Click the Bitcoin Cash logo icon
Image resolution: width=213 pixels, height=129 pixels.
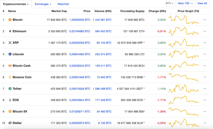(10, 66)
